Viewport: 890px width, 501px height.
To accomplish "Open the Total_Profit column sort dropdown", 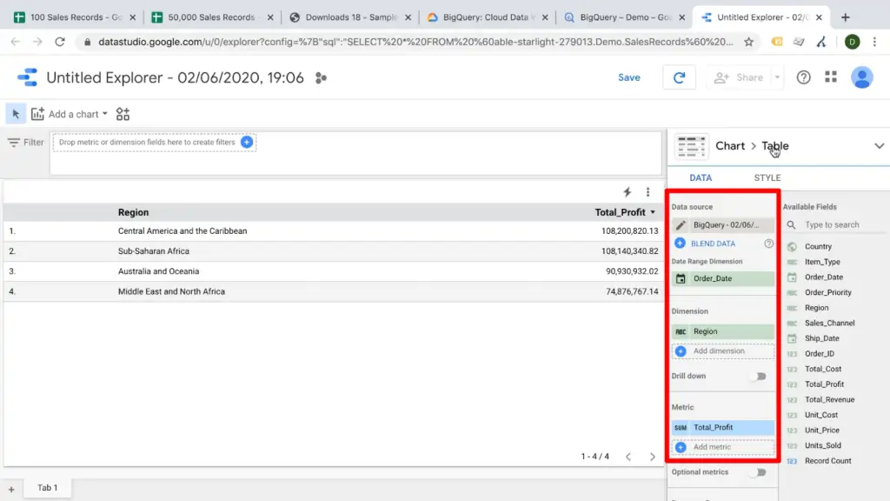I will 653,211.
